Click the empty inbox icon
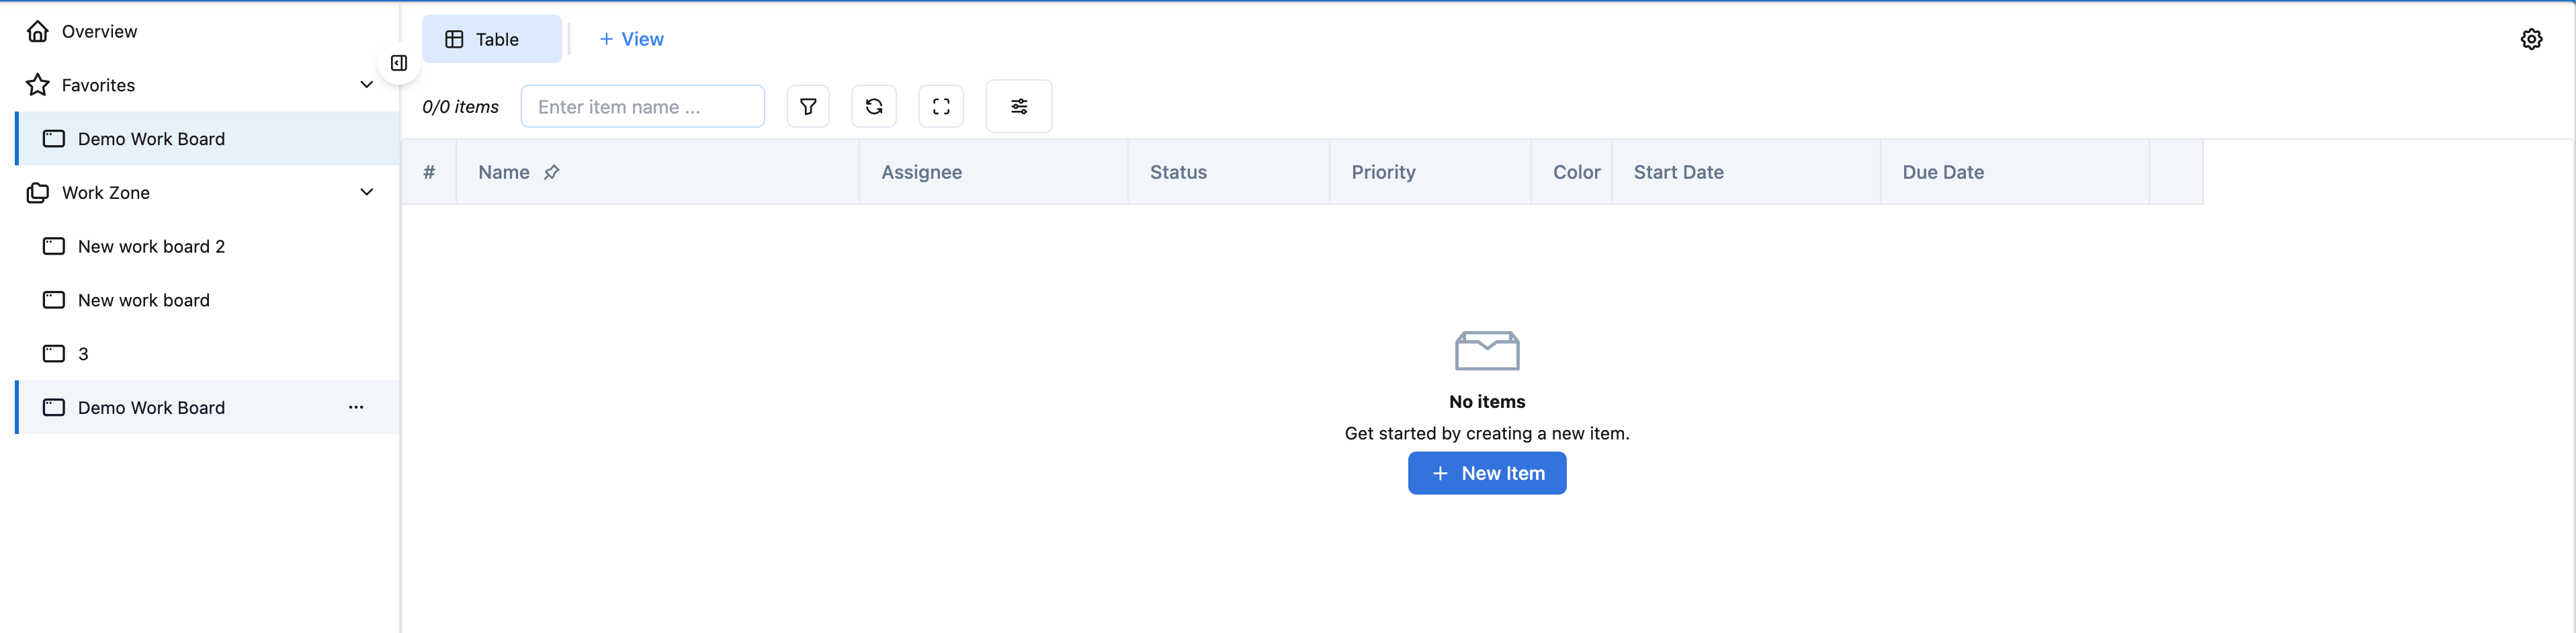The height and width of the screenshot is (633, 2576). coord(1486,351)
